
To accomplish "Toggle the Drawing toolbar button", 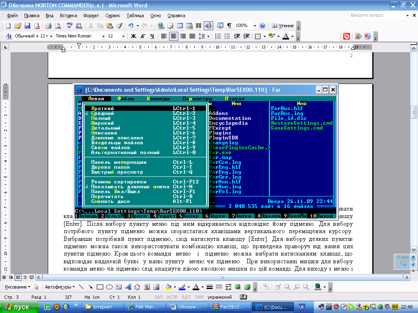I will click(x=208, y=26).
